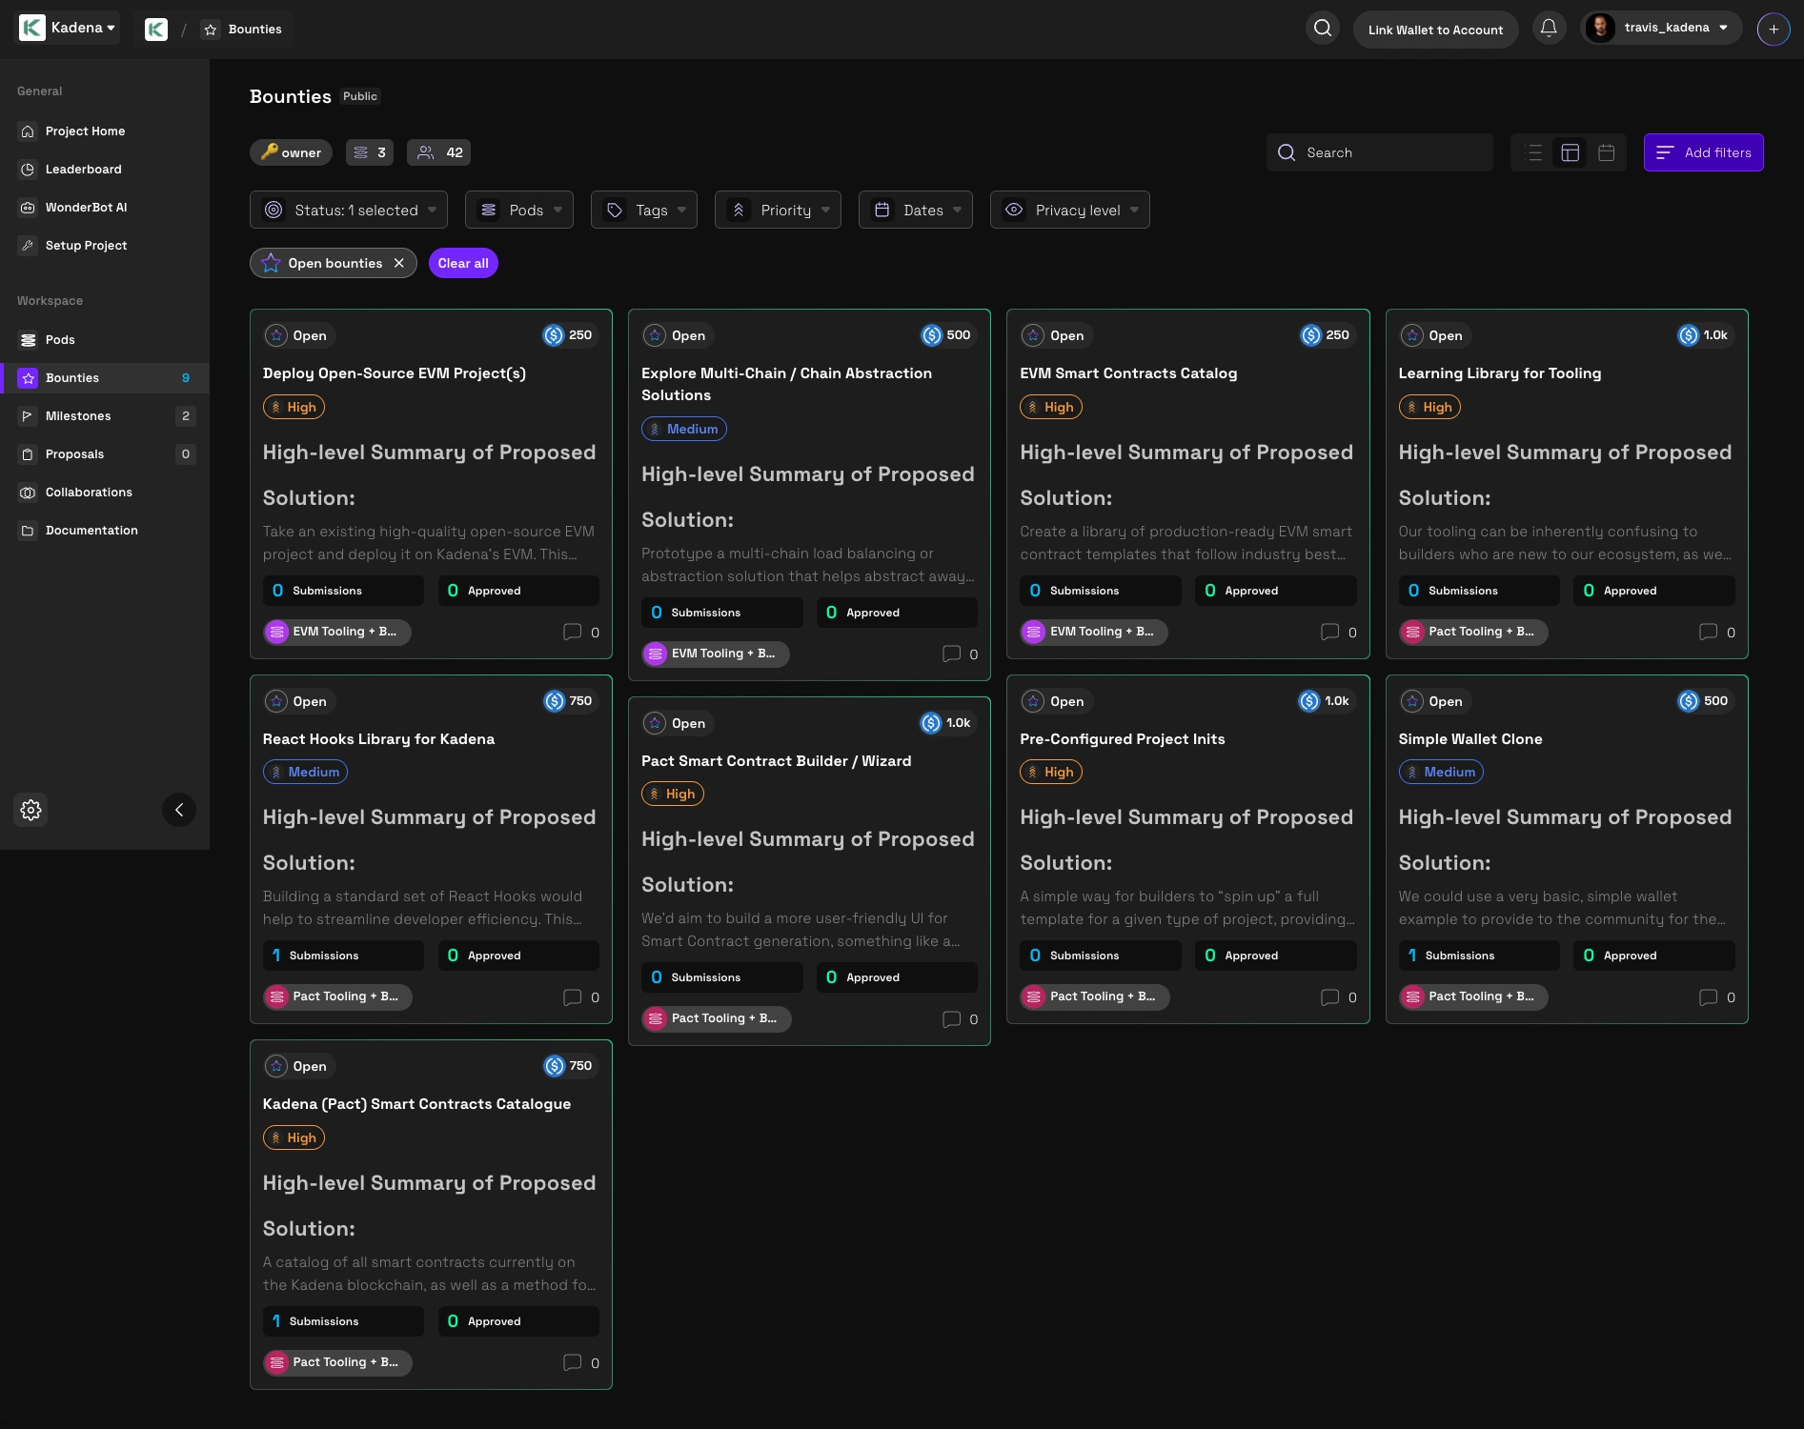This screenshot has height=1429, width=1804.
Task: Open comments on Kadena (Pact) Smart Contracts Catalogue
Action: click(x=581, y=1362)
